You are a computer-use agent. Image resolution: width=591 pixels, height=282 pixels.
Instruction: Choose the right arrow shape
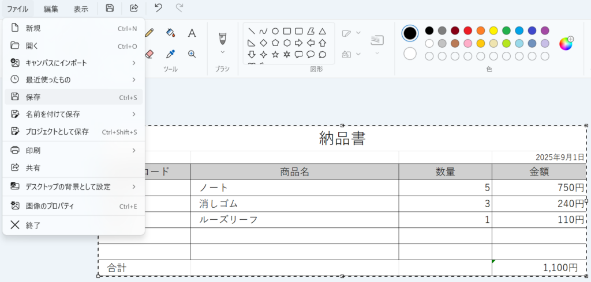299,43
